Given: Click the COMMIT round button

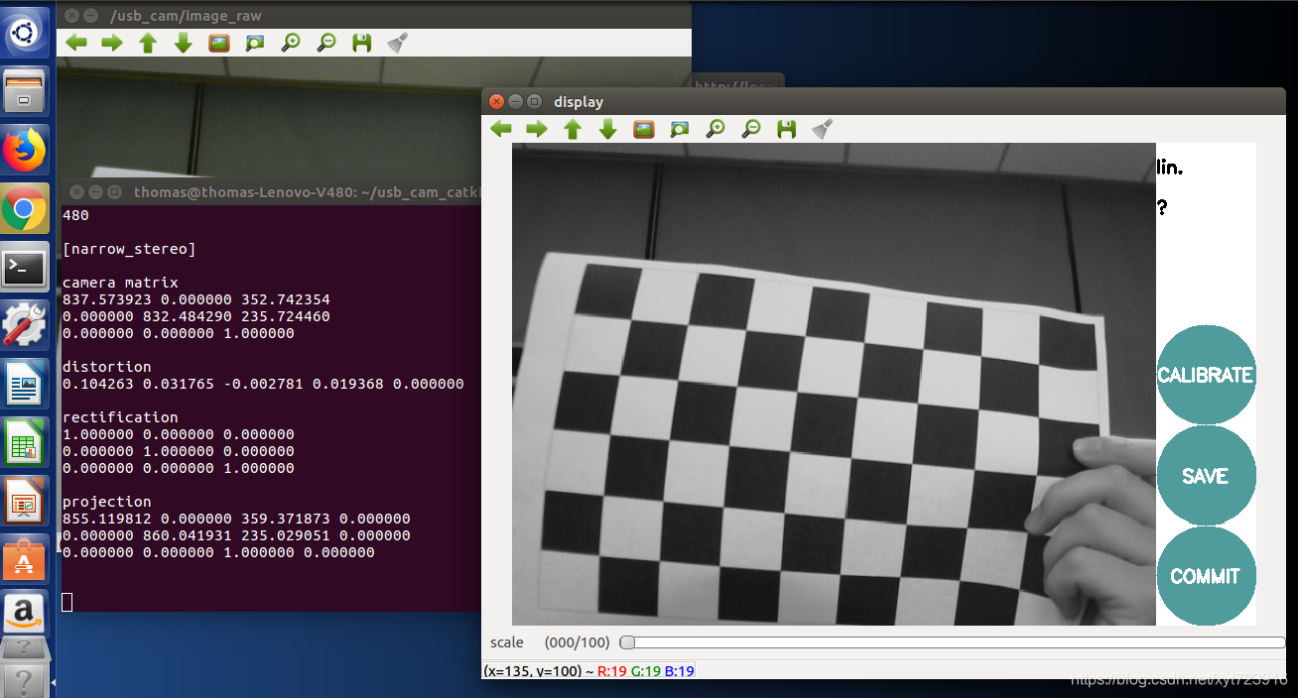Looking at the screenshot, I should (x=1206, y=576).
